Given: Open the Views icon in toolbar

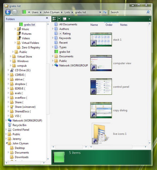Looking at the screenshot, I should [54, 19].
